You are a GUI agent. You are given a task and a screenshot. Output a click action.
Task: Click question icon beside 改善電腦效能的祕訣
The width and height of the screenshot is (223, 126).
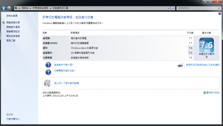pos(48,72)
